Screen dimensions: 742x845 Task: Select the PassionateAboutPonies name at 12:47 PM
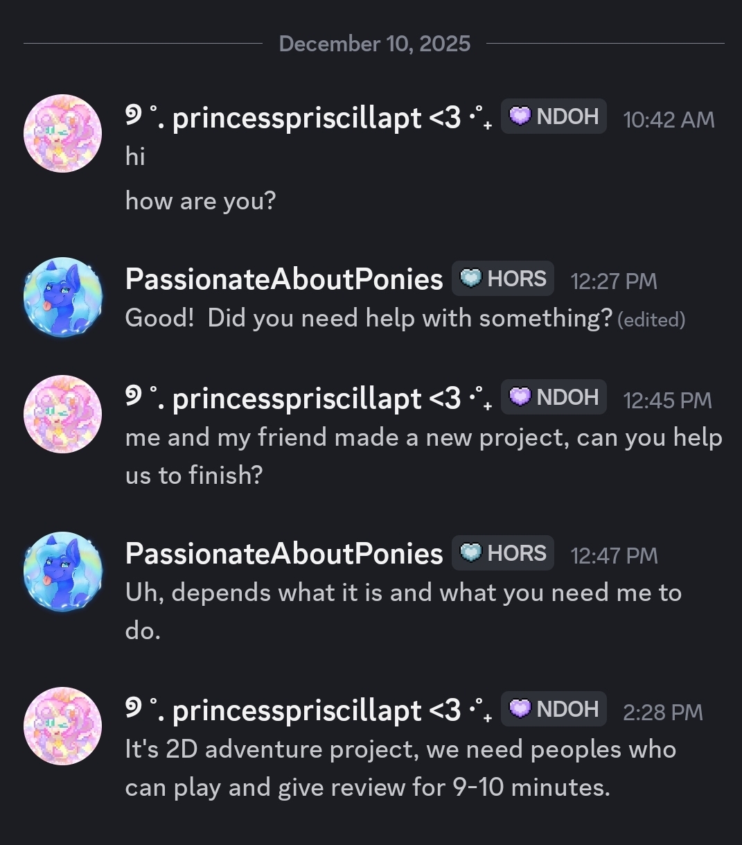[x=284, y=554]
